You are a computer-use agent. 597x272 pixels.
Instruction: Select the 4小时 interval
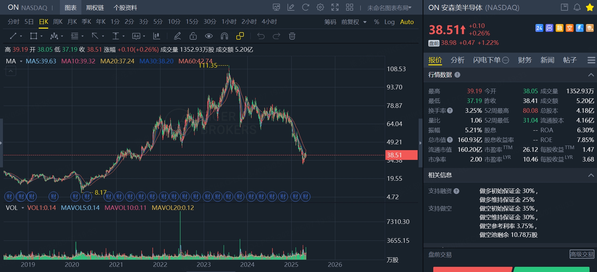(269, 22)
